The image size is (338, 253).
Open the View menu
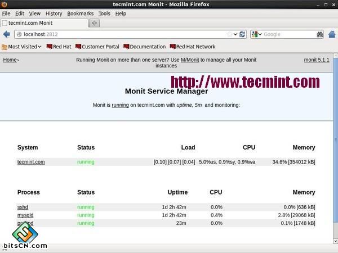(x=35, y=13)
